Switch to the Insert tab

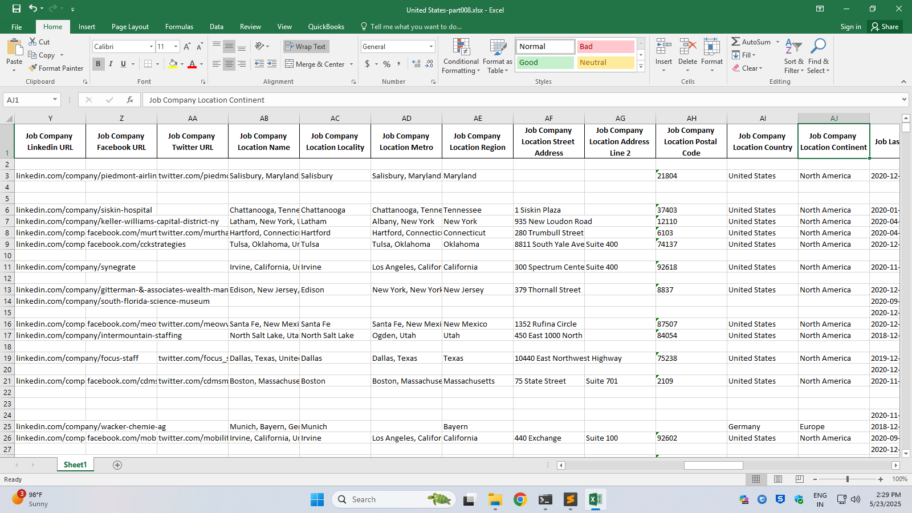tap(87, 27)
